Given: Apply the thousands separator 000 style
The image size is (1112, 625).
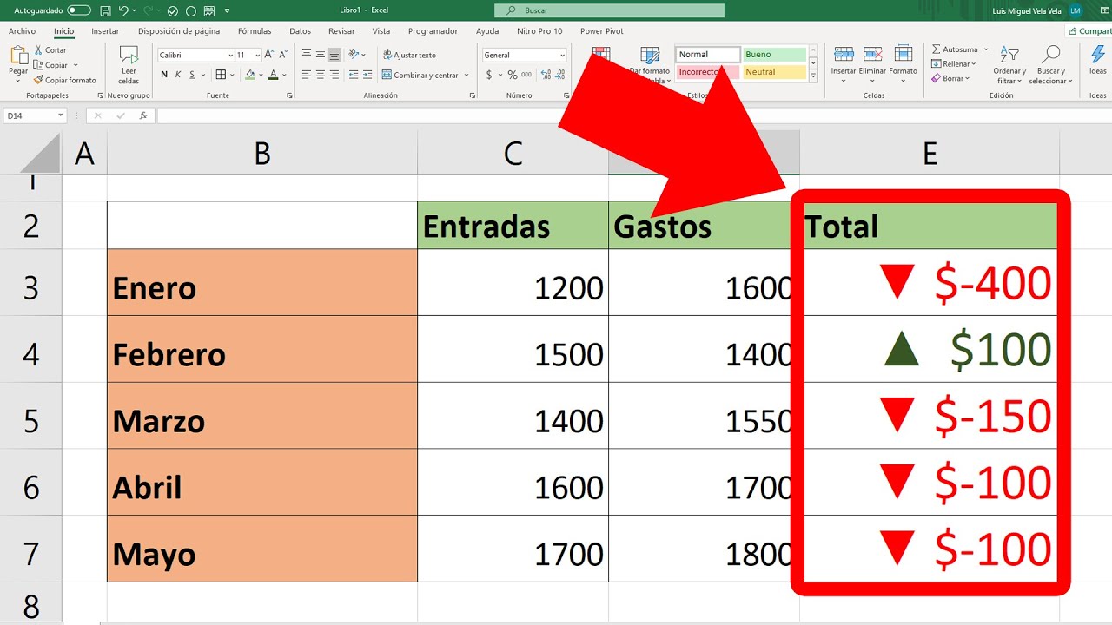Looking at the screenshot, I should [527, 75].
